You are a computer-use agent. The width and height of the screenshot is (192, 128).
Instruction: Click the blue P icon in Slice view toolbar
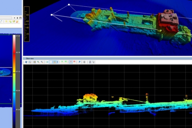pos(79,62)
